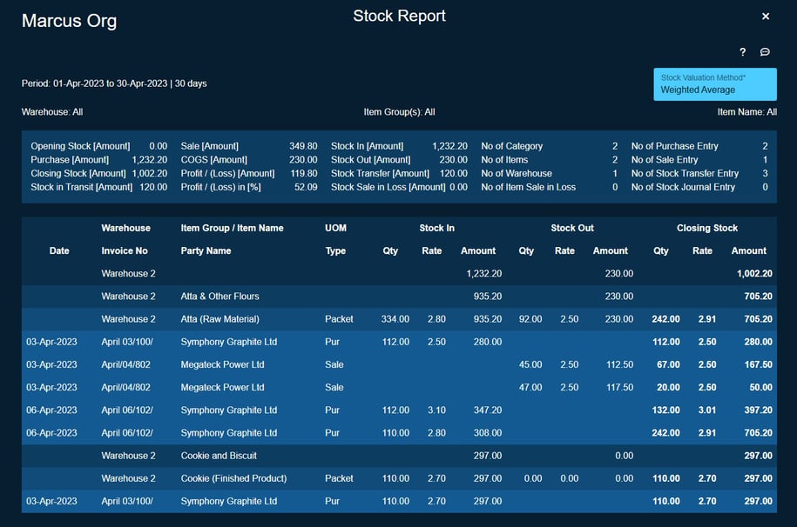Click the UOM column header
Screen dimensions: 797x527
pos(335,228)
